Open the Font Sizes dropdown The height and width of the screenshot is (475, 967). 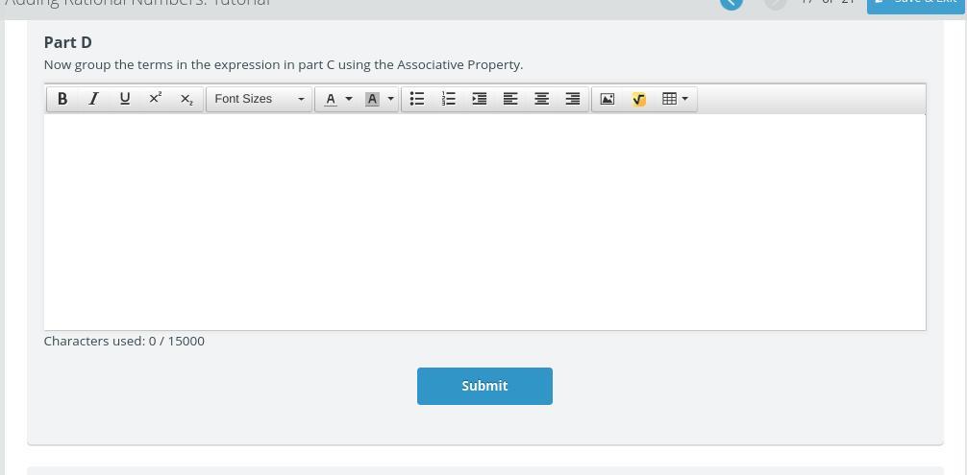[x=259, y=99]
